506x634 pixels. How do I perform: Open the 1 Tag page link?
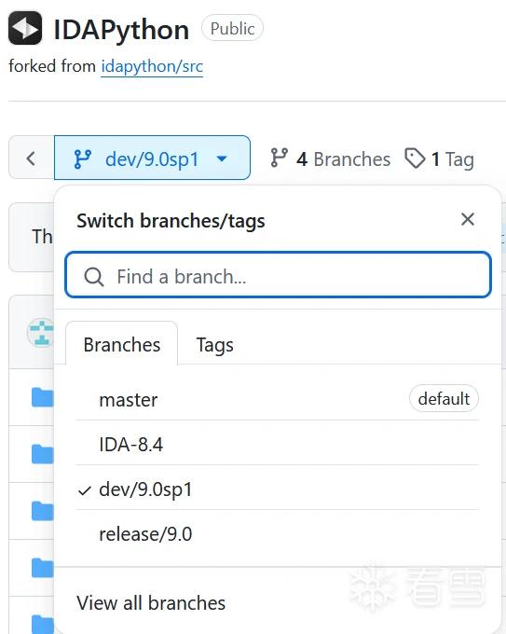tap(439, 158)
